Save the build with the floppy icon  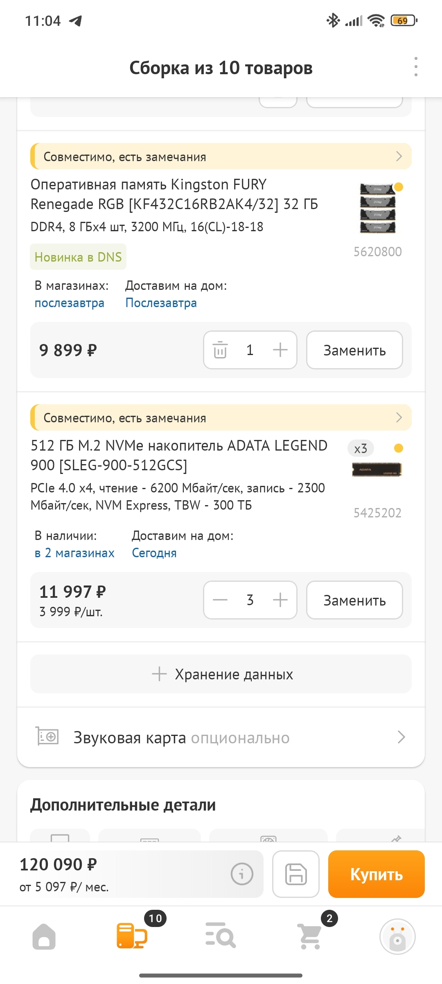tap(296, 874)
